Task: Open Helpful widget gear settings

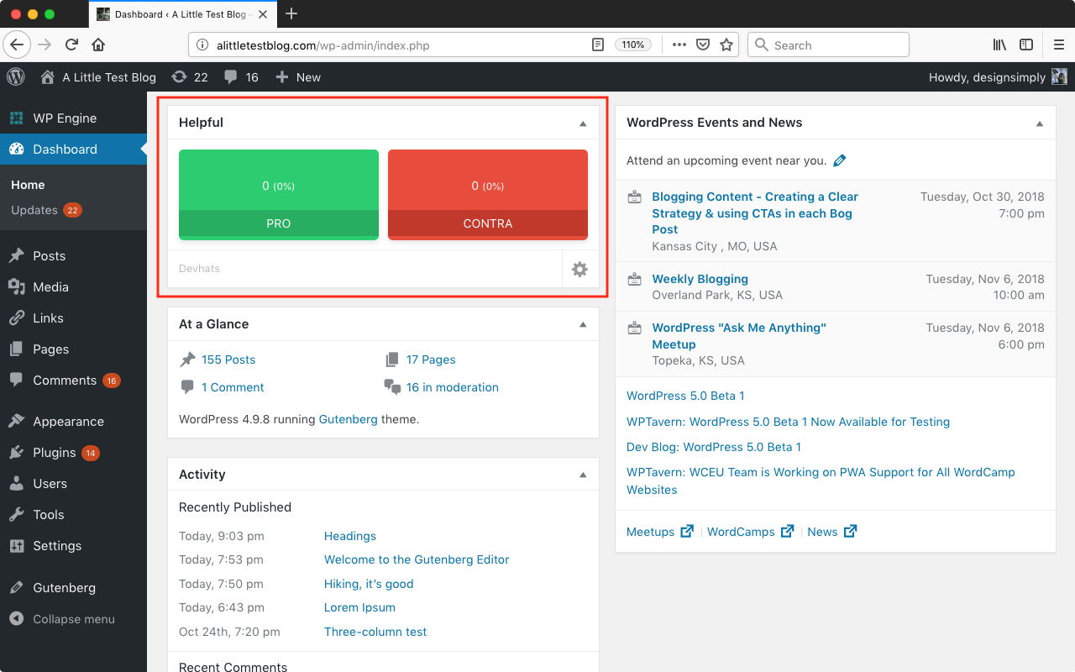Action: (579, 270)
